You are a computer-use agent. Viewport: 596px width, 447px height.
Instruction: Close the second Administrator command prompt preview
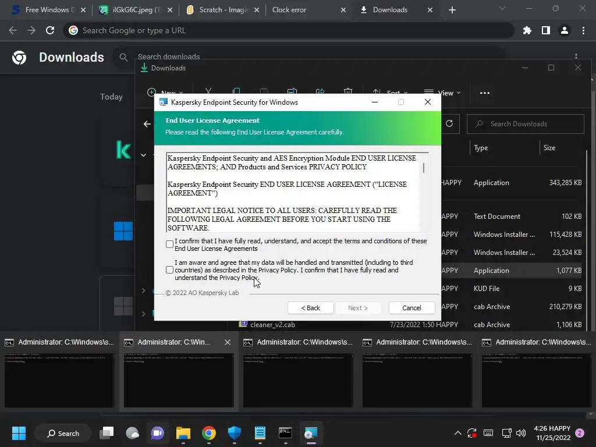coord(228,342)
